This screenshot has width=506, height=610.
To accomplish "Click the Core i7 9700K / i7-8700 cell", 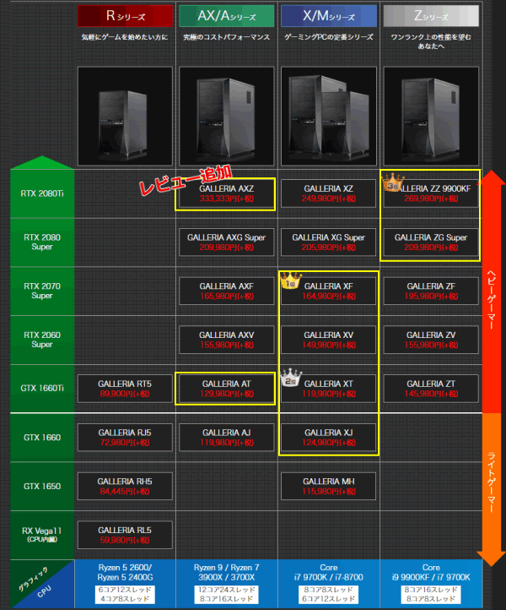I will 329,584.
